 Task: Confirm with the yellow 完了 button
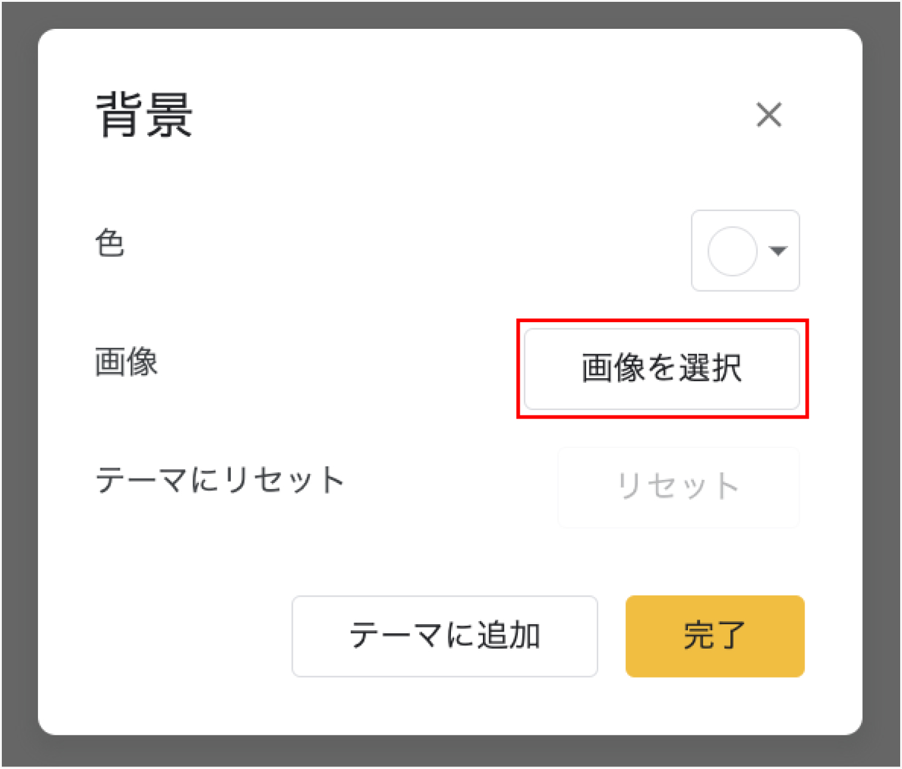[x=714, y=636]
